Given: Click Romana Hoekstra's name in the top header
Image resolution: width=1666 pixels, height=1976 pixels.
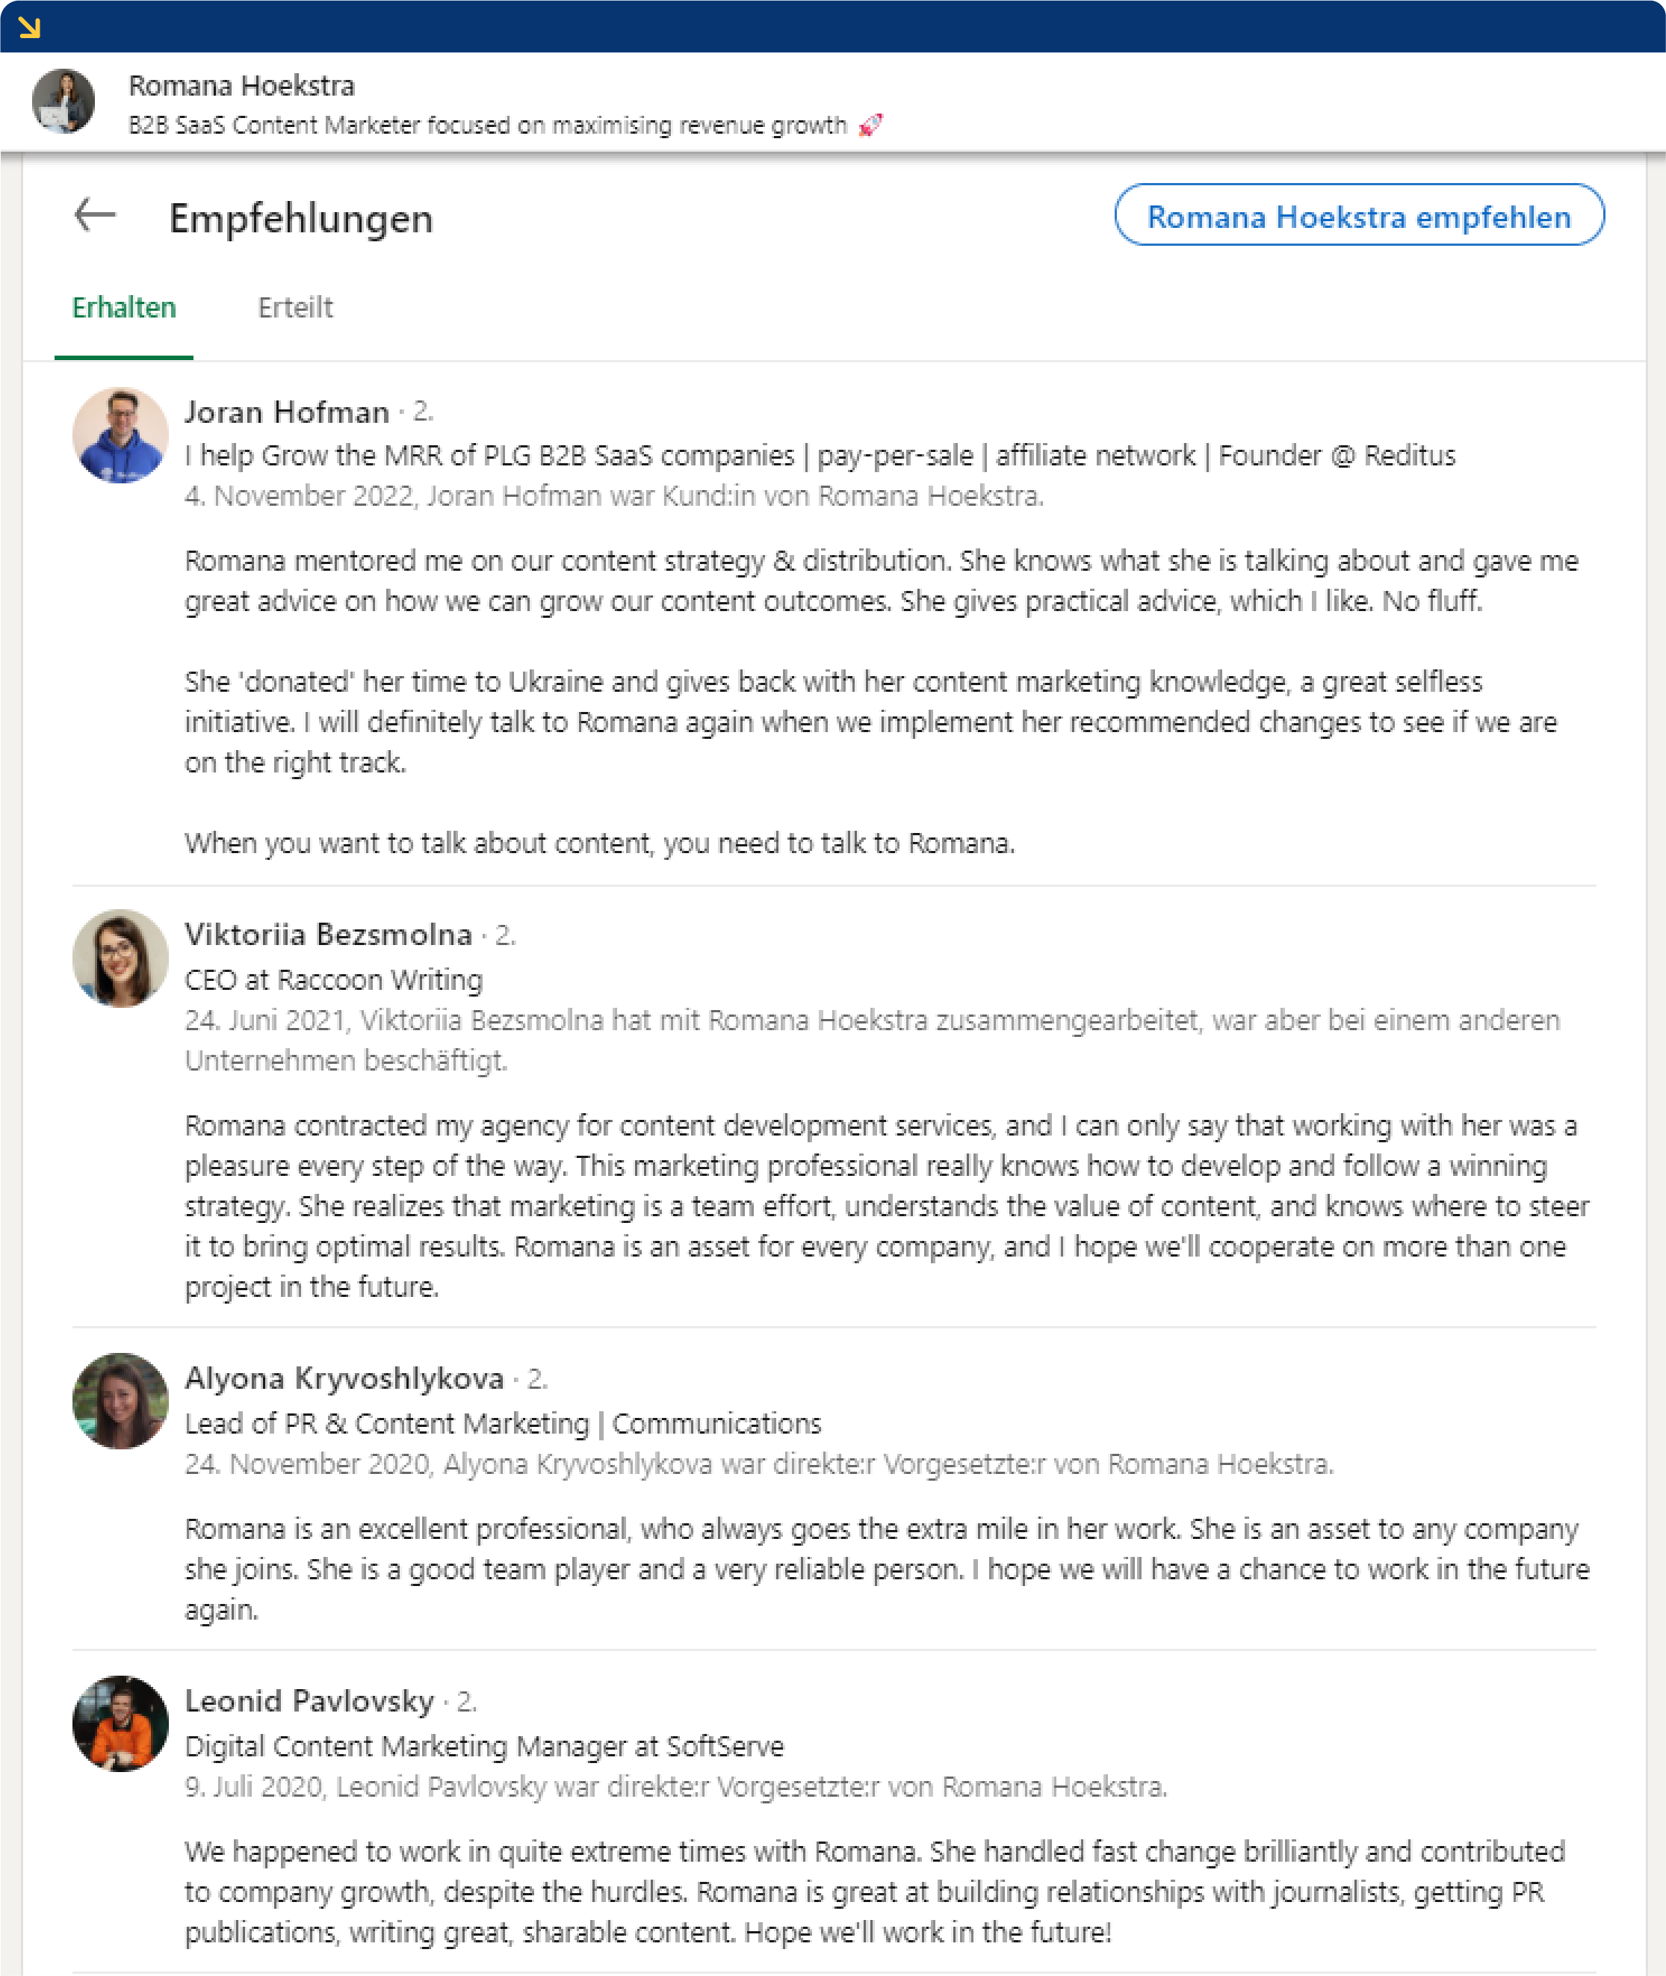Looking at the screenshot, I should (x=242, y=85).
